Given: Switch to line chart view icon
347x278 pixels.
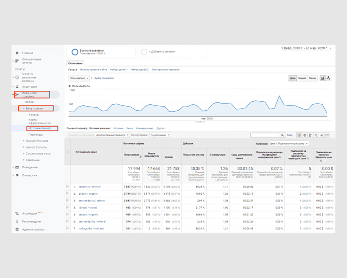Looking at the screenshot, I should click(x=323, y=78).
